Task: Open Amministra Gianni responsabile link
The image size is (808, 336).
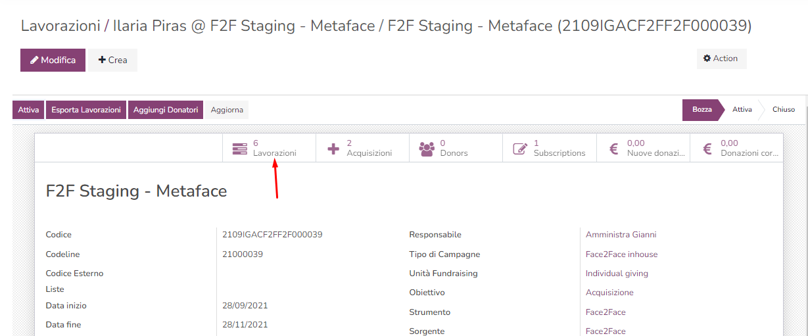Action: click(621, 235)
